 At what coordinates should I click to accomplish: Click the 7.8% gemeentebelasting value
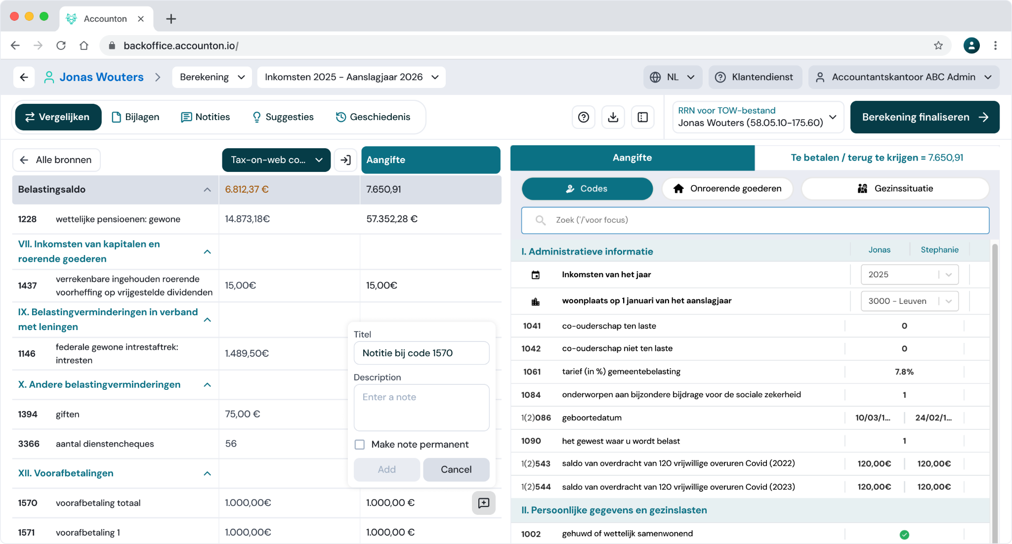[x=904, y=372]
